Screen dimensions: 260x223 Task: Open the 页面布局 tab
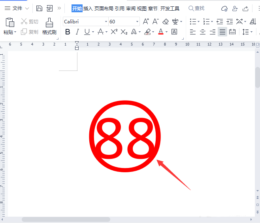click(x=104, y=8)
